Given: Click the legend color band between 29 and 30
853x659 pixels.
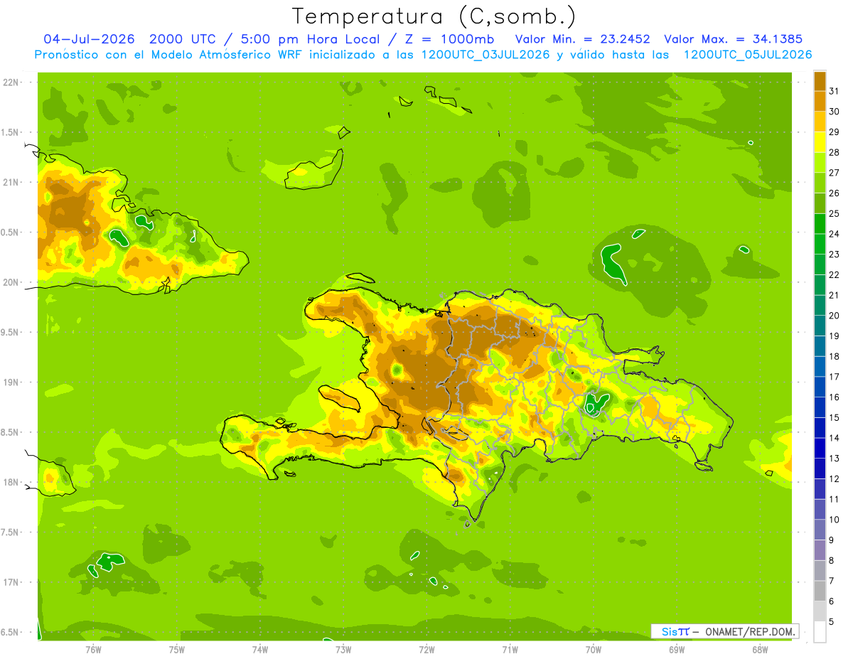Looking at the screenshot, I should [x=820, y=122].
